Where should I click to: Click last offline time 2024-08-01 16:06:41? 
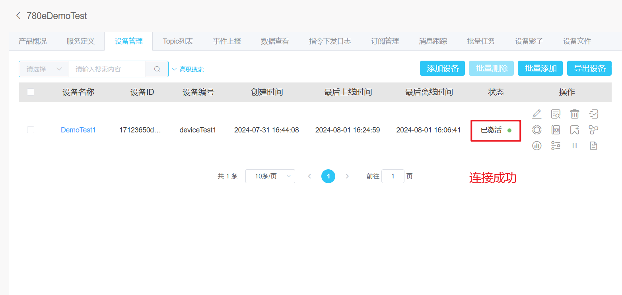(428, 130)
